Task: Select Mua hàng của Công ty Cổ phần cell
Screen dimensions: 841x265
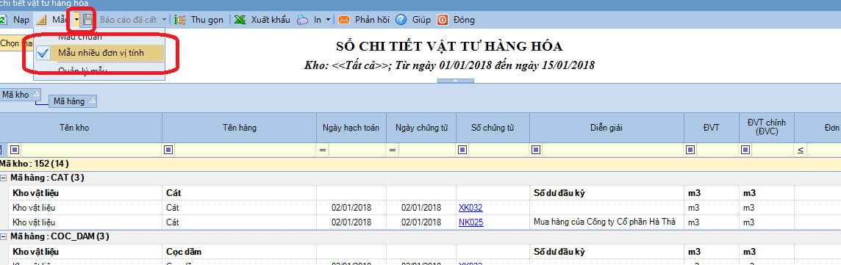Action: [606, 222]
